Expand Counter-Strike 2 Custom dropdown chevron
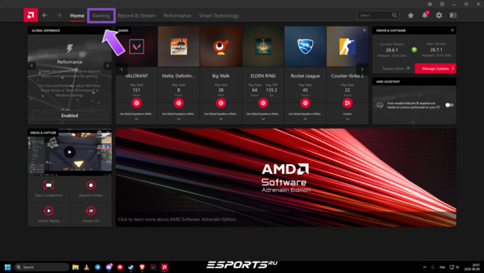 pyautogui.click(x=347, y=119)
